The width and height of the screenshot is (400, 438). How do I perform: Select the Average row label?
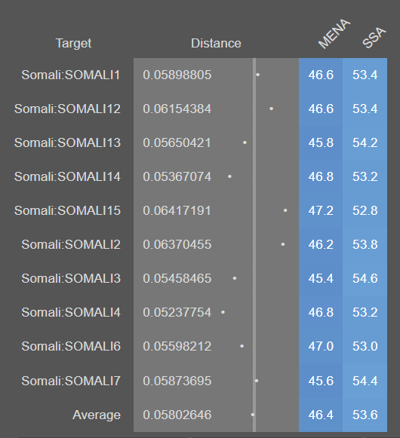coord(97,415)
